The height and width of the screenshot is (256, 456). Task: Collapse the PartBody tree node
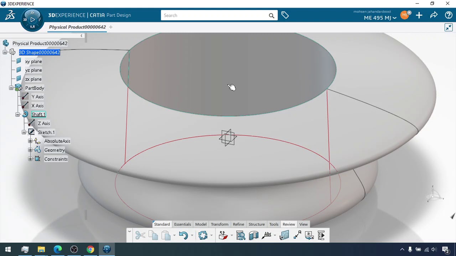(11, 88)
